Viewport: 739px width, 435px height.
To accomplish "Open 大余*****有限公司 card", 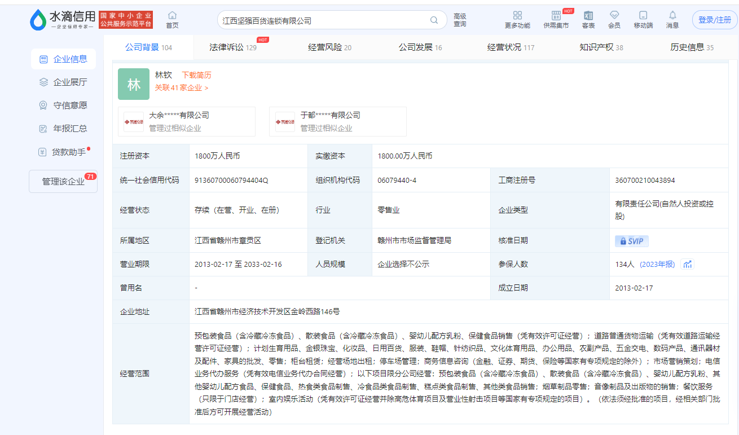I will tap(187, 122).
